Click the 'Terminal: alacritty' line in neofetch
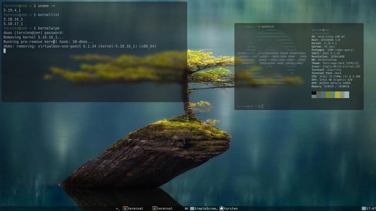The image size is (376, 211). click(327, 70)
